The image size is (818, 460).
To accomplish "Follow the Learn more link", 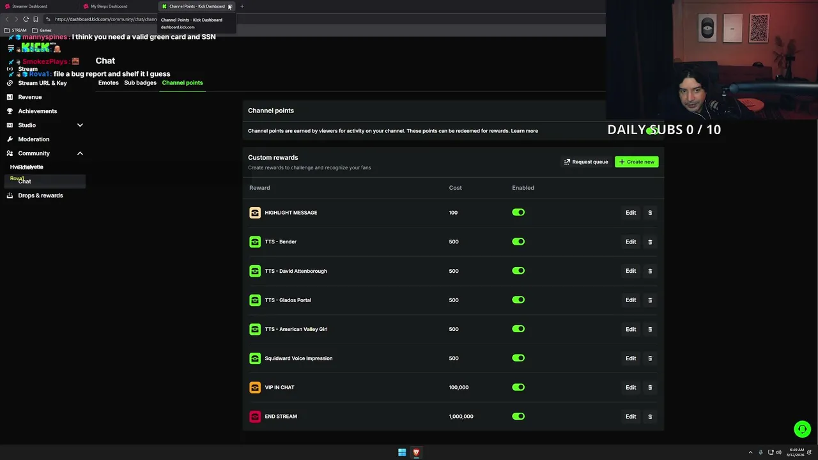I will point(524,131).
